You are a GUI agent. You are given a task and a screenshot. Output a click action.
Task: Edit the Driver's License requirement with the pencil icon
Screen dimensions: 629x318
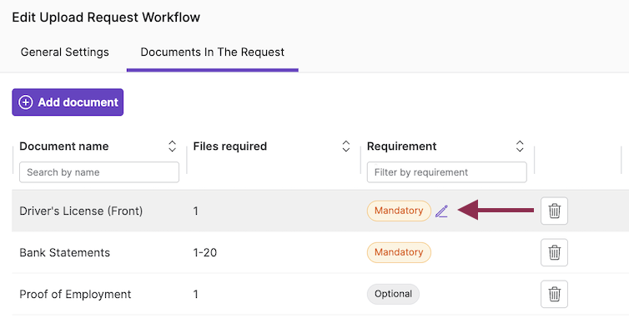point(441,211)
